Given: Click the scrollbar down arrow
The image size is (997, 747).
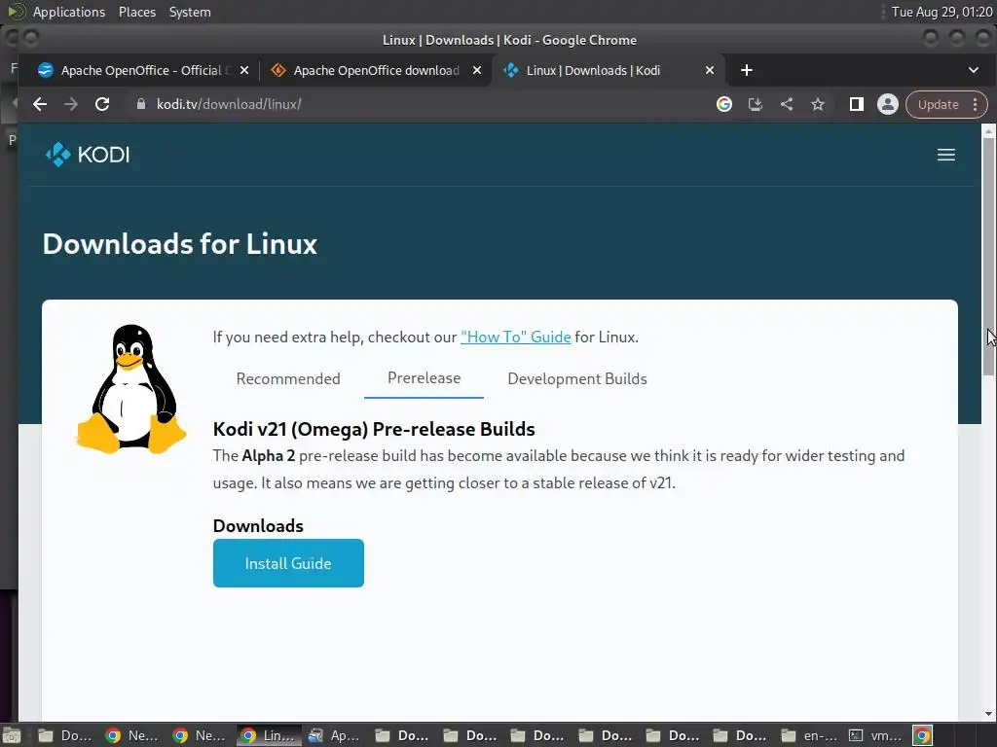Looking at the screenshot, I should (x=988, y=713).
